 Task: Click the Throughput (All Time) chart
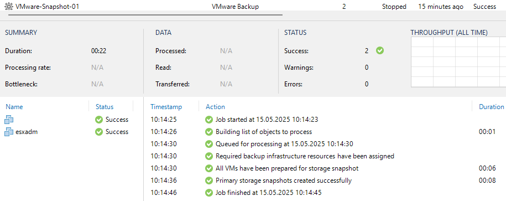tap(458, 62)
